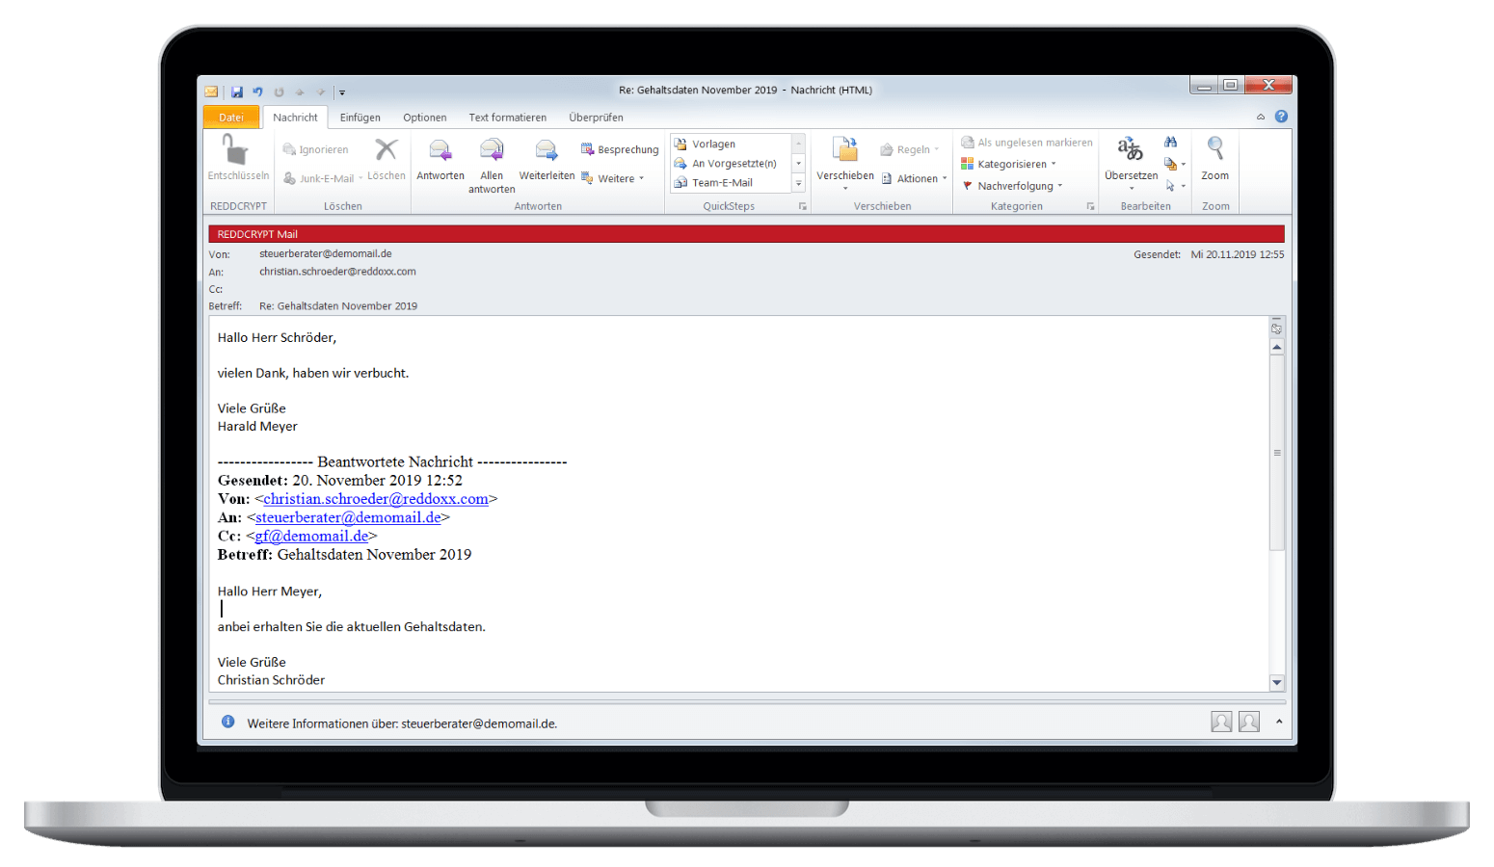Viewport: 1494px width, 867px height.
Task: Open the christian.schroeder@reddoxx.com link
Action: pyautogui.click(x=376, y=499)
